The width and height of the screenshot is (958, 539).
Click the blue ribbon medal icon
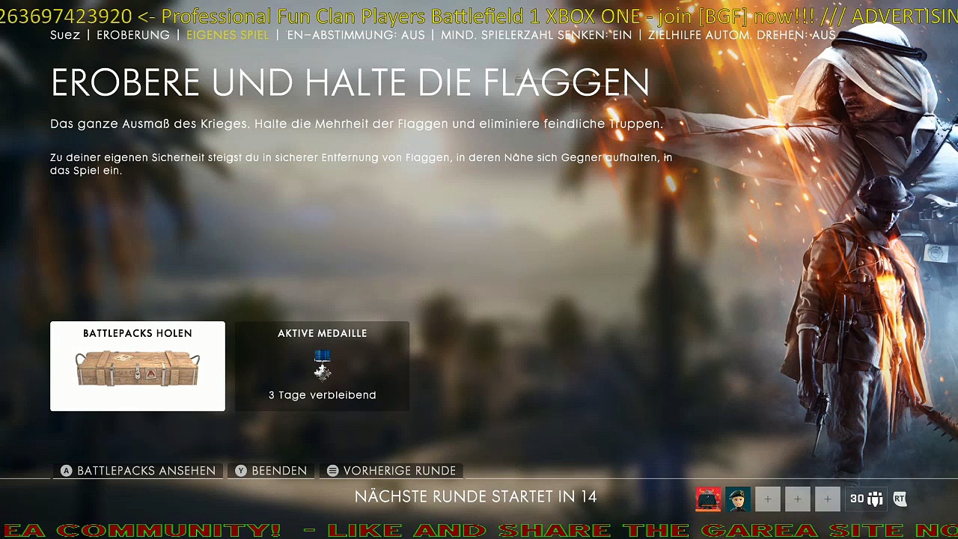click(x=323, y=365)
